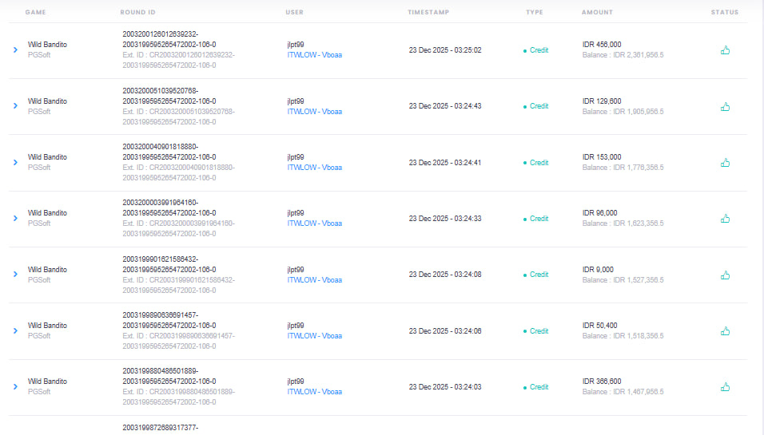Select timestamp 23 Dec 2025 - 03:24:33
The height and width of the screenshot is (435, 764).
445,219
